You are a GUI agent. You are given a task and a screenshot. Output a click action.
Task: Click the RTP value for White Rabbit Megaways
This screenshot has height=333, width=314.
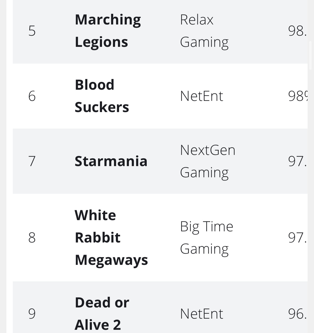coord(297,237)
